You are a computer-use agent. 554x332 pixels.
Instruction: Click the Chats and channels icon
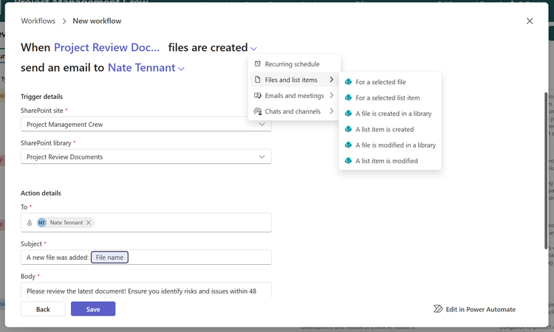(x=257, y=111)
